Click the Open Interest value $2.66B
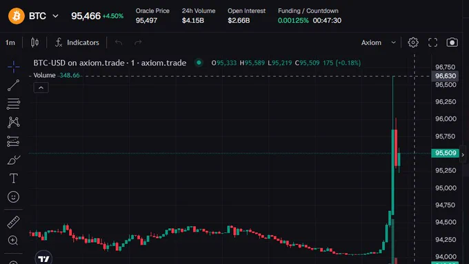The height and width of the screenshot is (264, 469). click(x=239, y=21)
